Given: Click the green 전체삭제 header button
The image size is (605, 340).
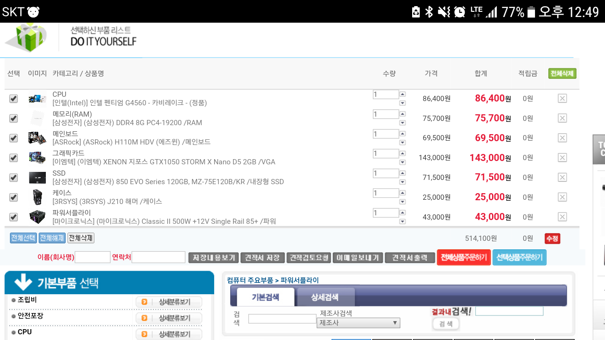Looking at the screenshot, I should pyautogui.click(x=562, y=74).
